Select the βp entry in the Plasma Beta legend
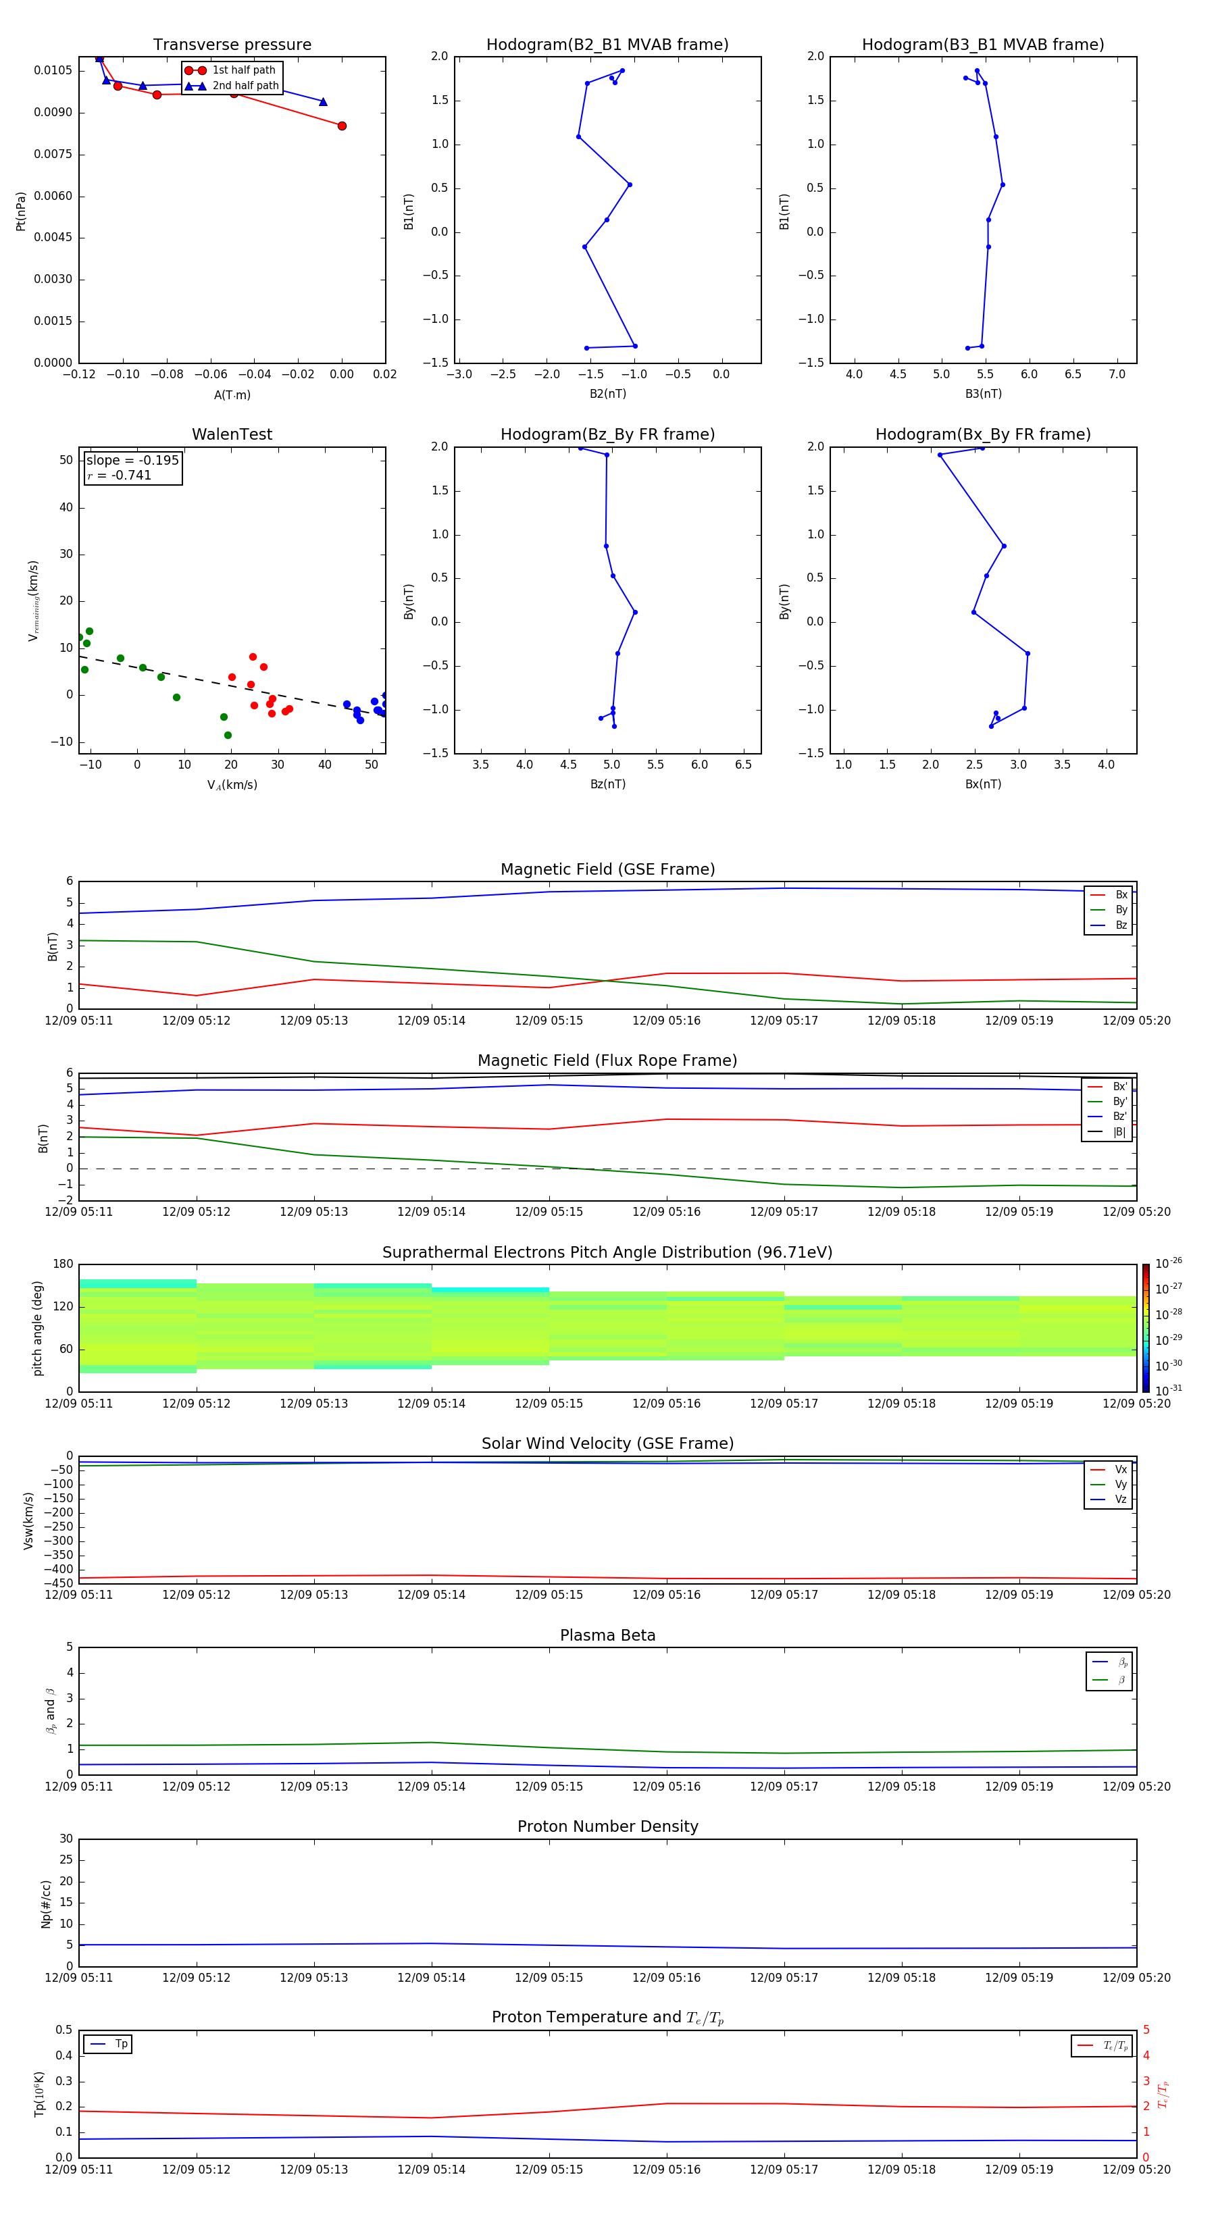Screen dimensions: 1216x2229 click(1109, 1662)
